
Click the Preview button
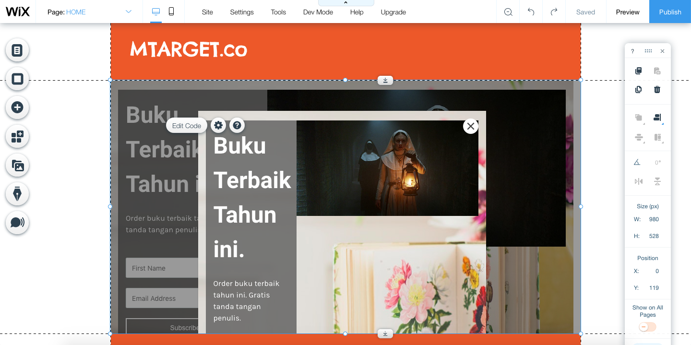click(628, 12)
